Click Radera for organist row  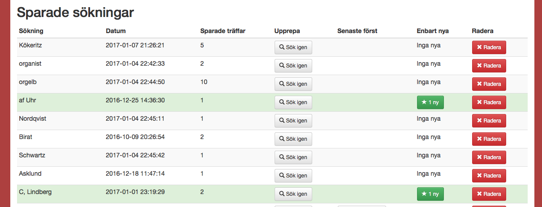pyautogui.click(x=489, y=66)
